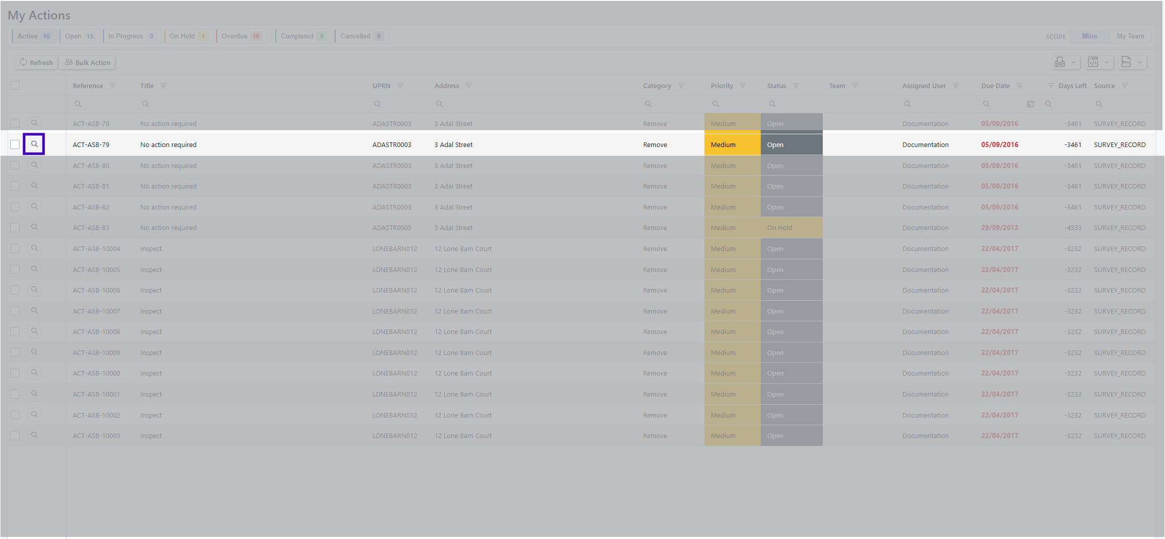
Task: Click the Refresh button
Action: click(36, 63)
